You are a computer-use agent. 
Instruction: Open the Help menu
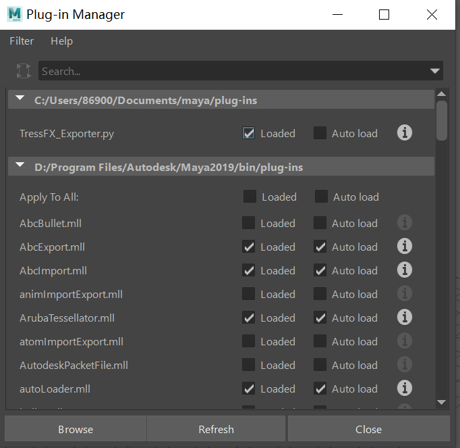tap(61, 41)
